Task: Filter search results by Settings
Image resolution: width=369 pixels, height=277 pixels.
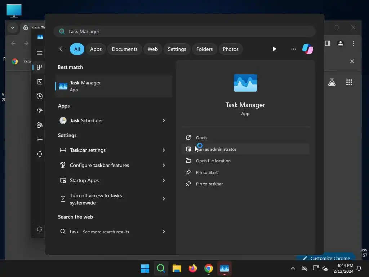Action: click(177, 49)
